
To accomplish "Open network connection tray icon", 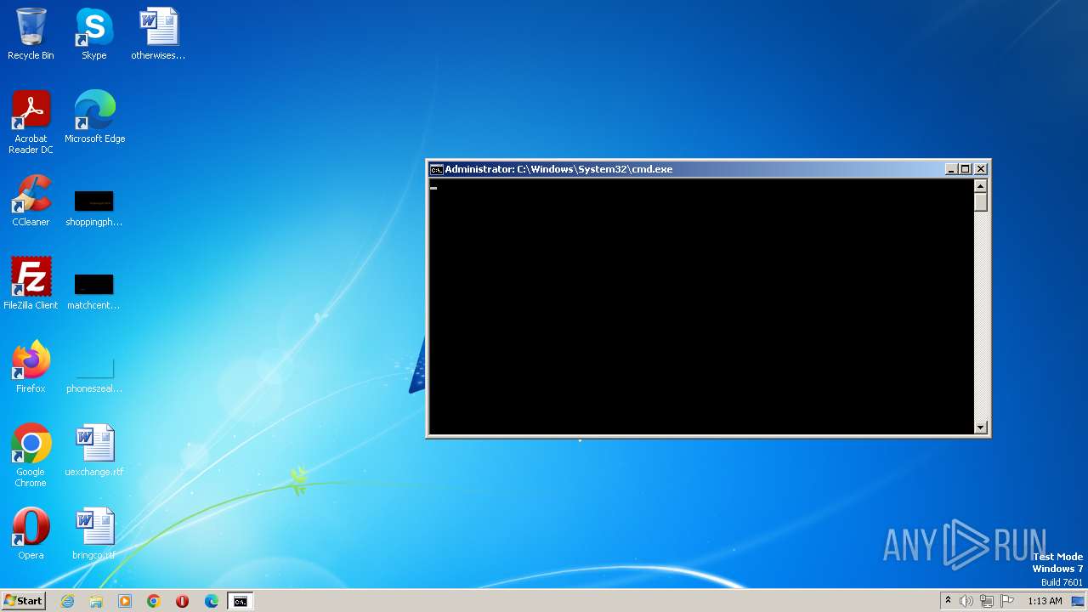I will pyautogui.click(x=987, y=601).
